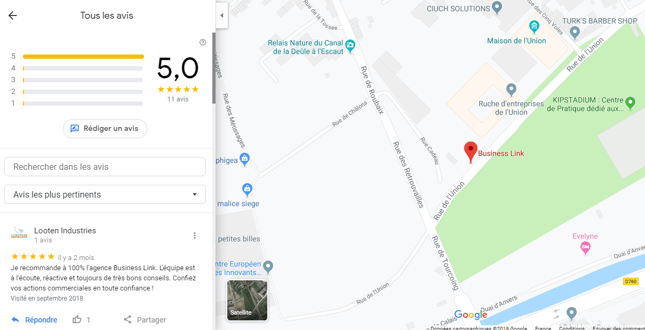645x330 pixels.
Task: Go back using the arrow icon
Action: (13, 15)
